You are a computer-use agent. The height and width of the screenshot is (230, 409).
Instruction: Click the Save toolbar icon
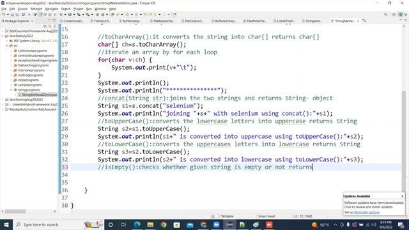pyautogui.click(x=12, y=15)
